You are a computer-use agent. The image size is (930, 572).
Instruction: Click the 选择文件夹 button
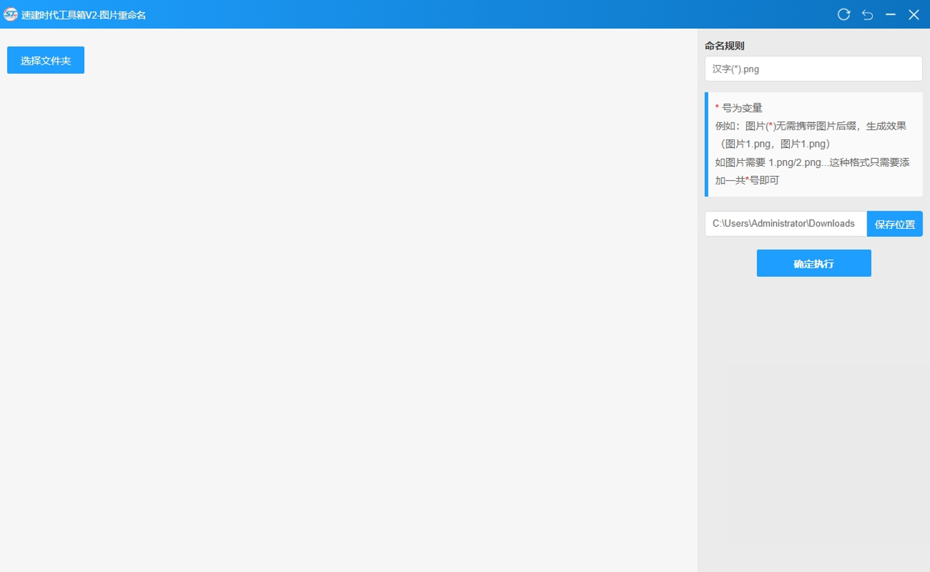[46, 60]
